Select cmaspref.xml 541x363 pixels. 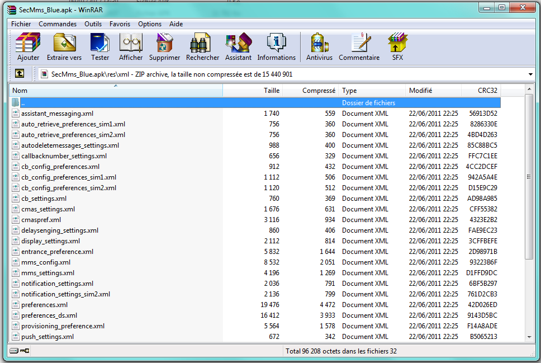coord(41,220)
